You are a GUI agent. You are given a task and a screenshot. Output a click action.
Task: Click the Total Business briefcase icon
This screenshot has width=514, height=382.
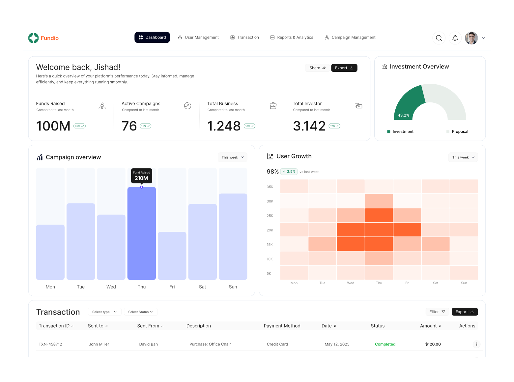point(273,106)
